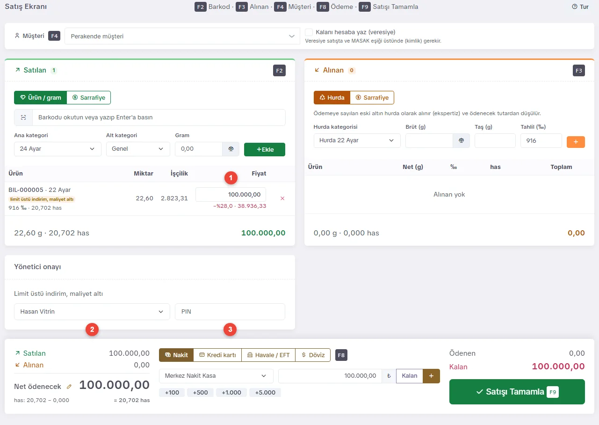This screenshot has width=599, height=425.
Task: Click the F8 badge next to payment methods
Action: 341,355
